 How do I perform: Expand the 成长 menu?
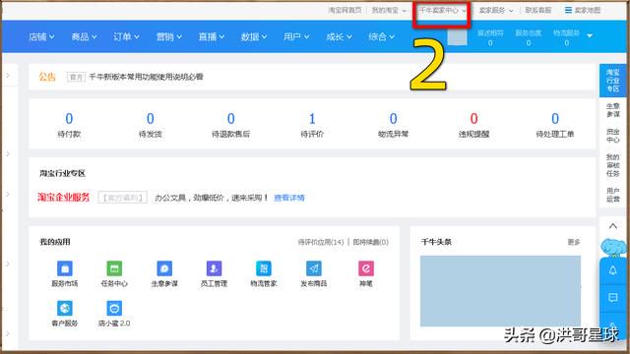point(339,36)
